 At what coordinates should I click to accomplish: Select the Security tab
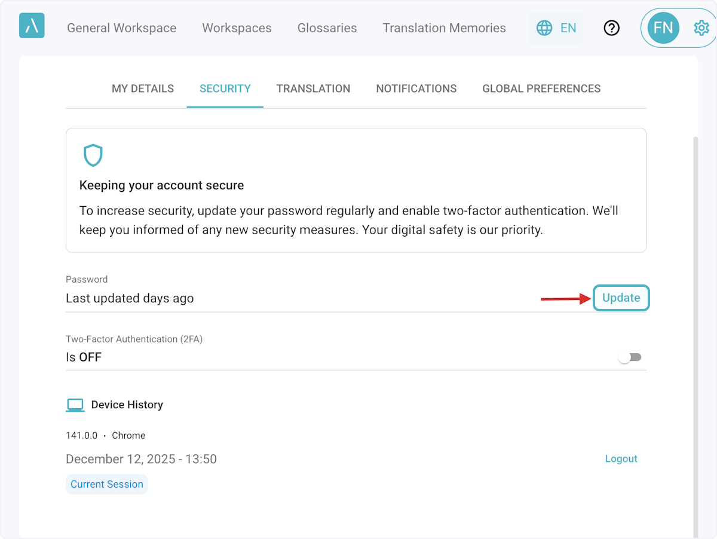[x=225, y=88]
